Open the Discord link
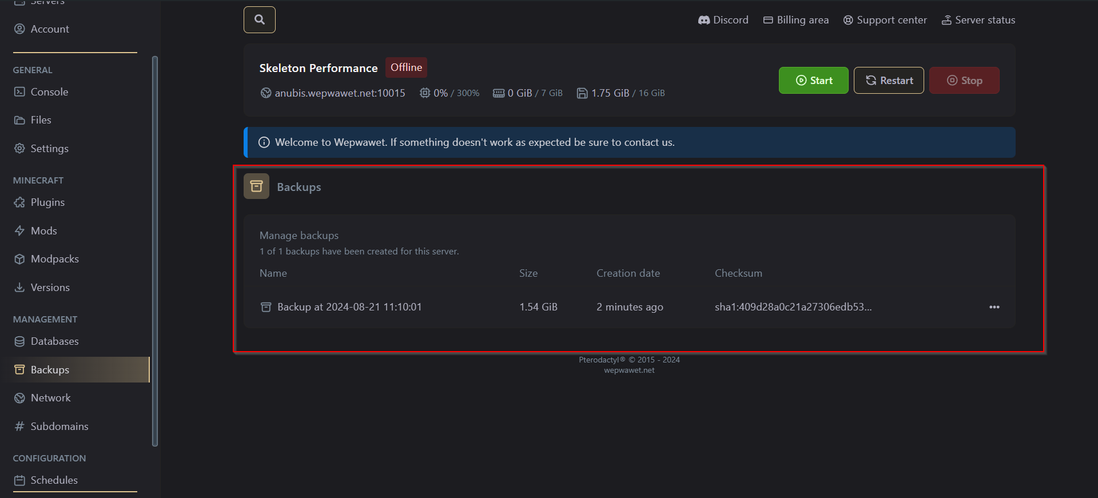This screenshot has height=498, width=1098. pyautogui.click(x=723, y=20)
